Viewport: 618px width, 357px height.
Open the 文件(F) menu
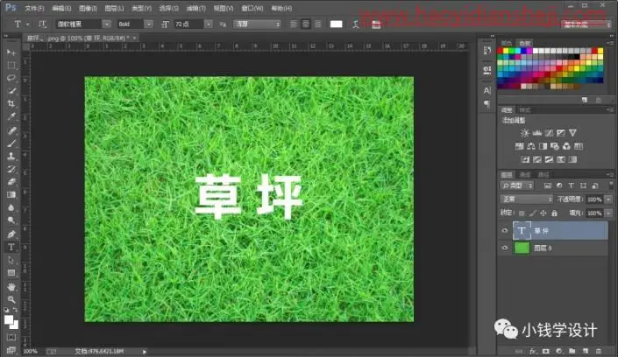pos(35,8)
